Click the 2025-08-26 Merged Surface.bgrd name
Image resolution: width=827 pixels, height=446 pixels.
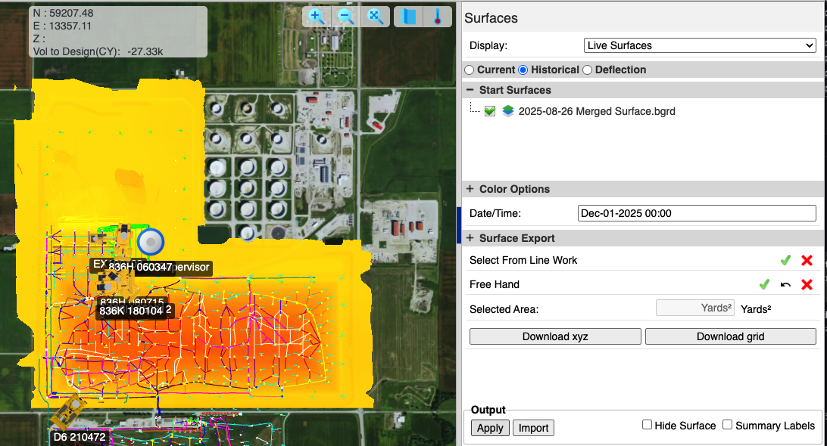click(x=597, y=111)
